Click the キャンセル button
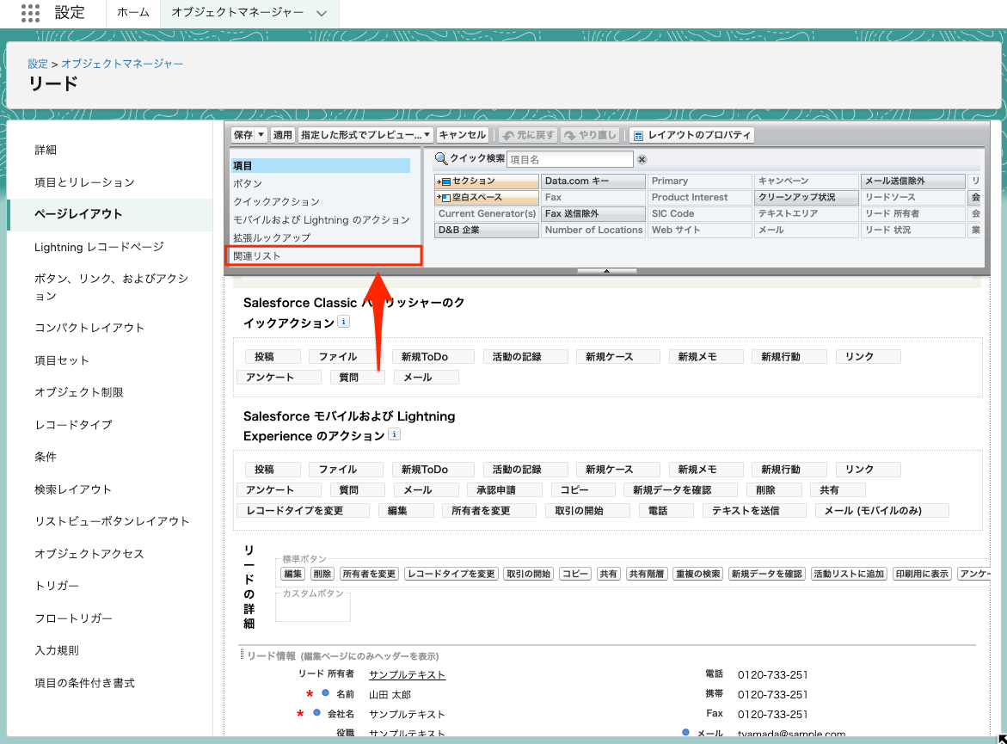 [463, 135]
